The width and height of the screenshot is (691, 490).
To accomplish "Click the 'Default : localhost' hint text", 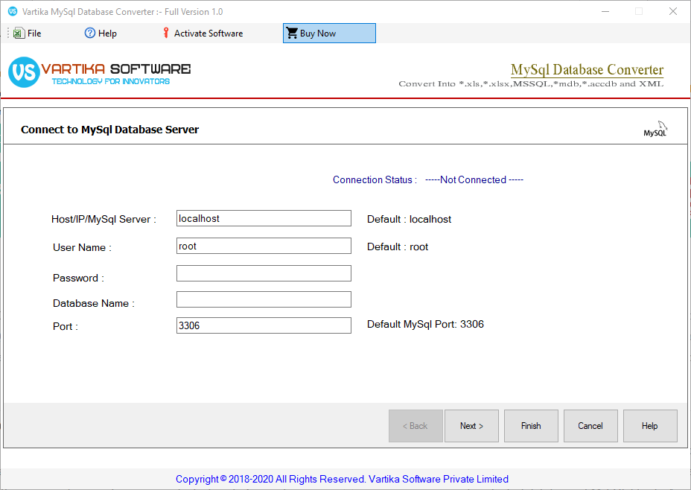I will coord(409,220).
